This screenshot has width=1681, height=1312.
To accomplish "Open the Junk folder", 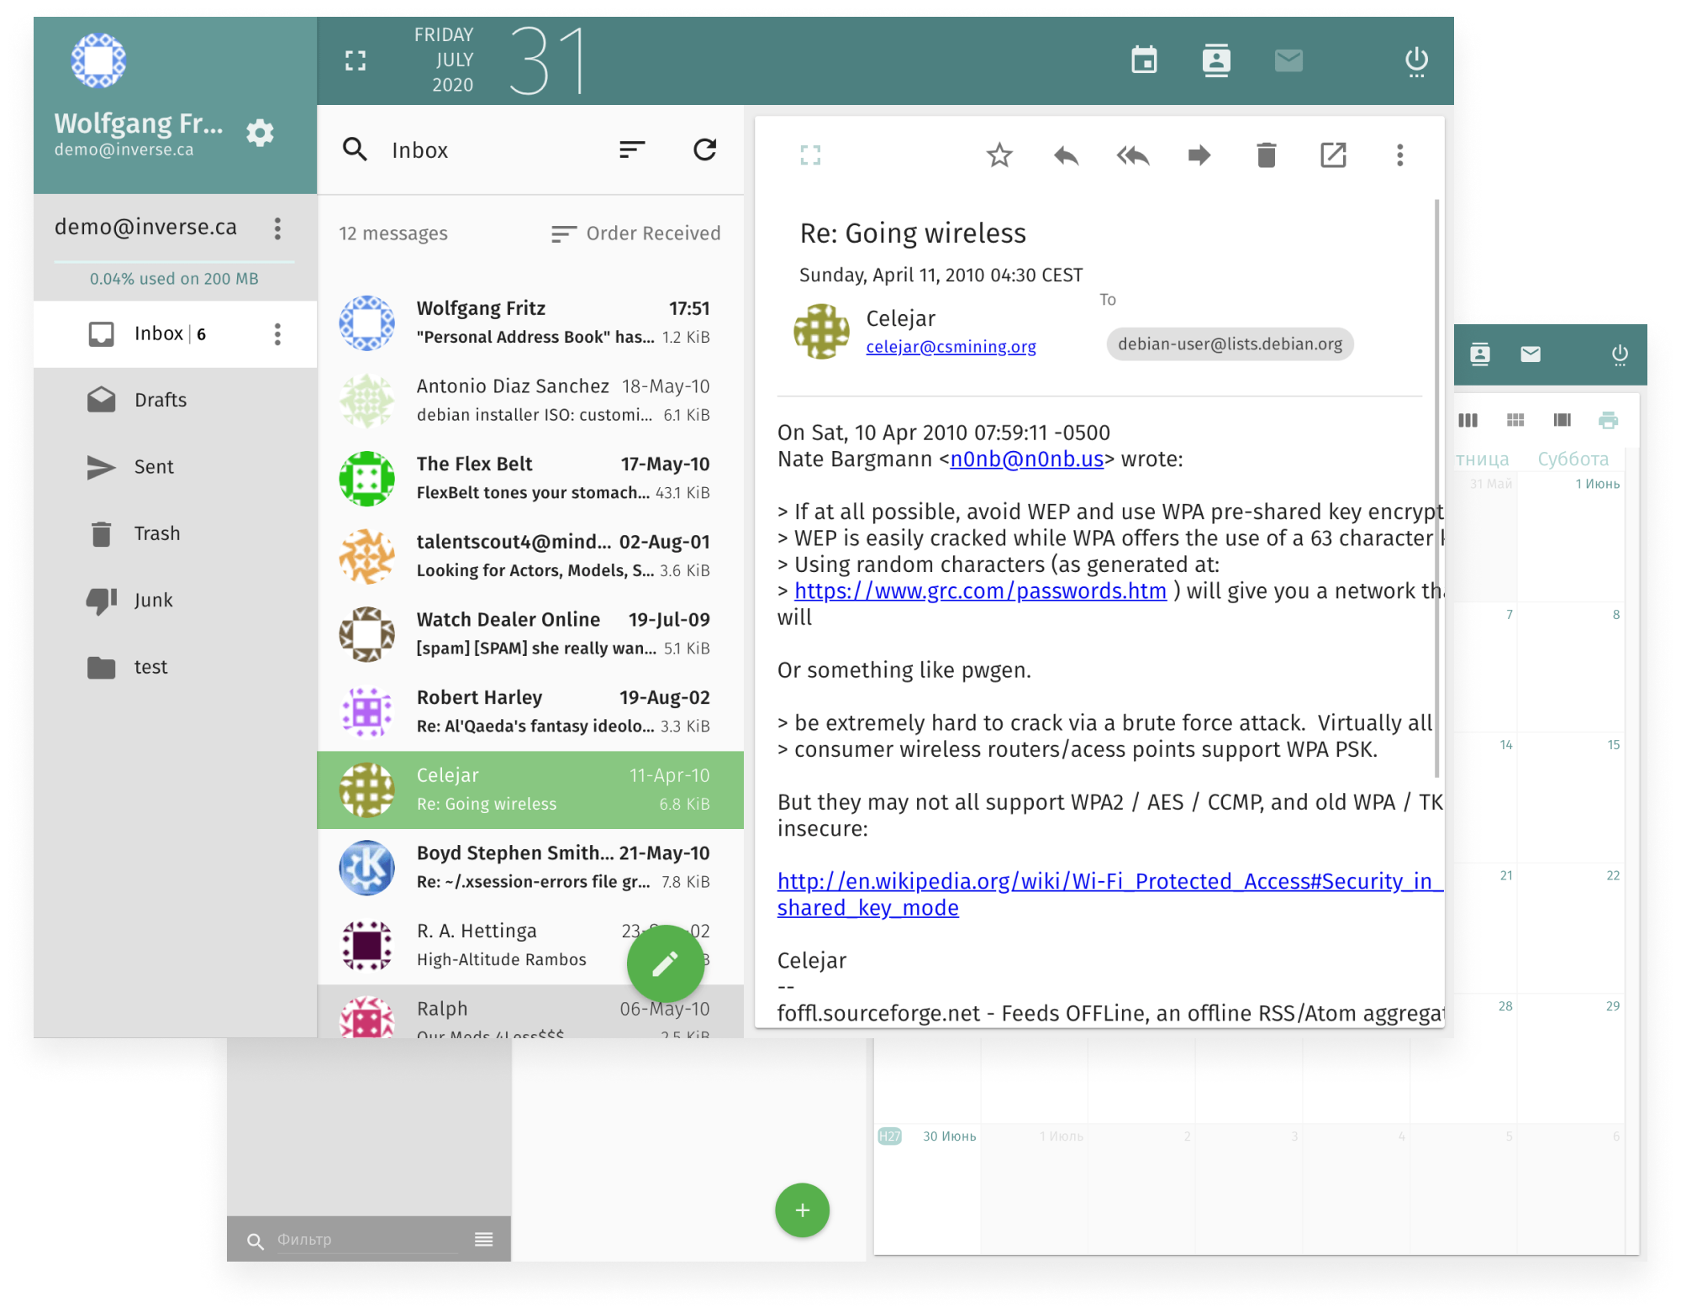I will 153,601.
